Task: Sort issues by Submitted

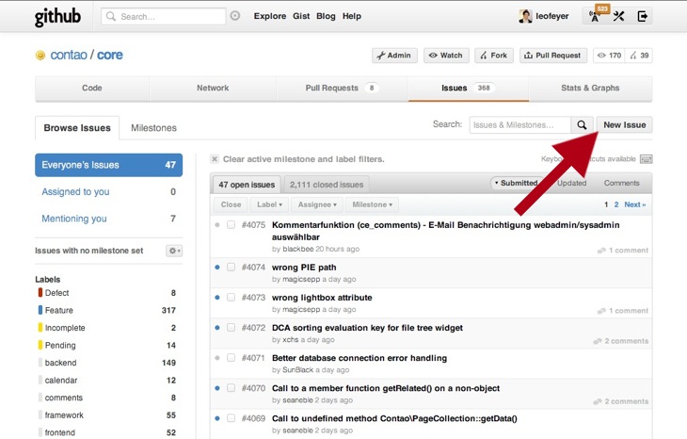Action: click(x=517, y=183)
